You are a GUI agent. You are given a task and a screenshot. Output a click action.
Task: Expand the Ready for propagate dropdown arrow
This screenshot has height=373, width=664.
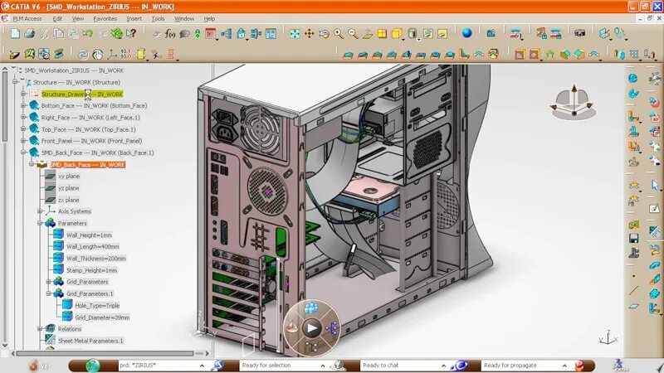point(564,366)
